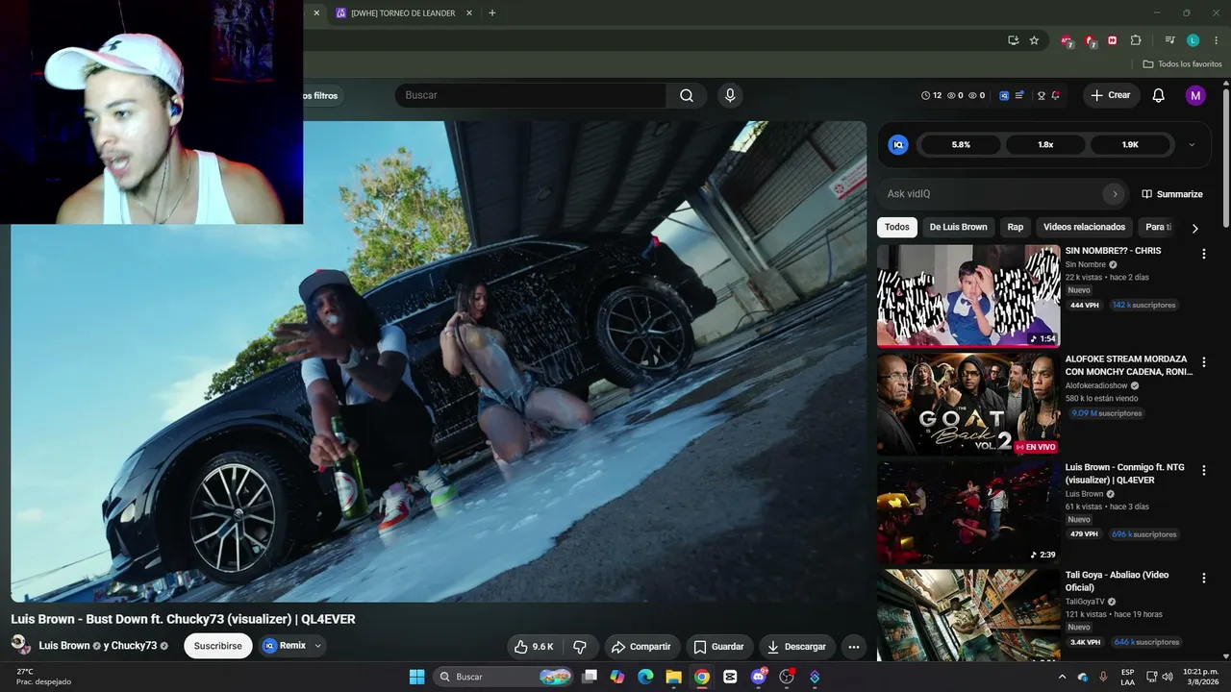The height and width of the screenshot is (692, 1231).
Task: Bookmark this page with the star icon
Action: point(1034,40)
